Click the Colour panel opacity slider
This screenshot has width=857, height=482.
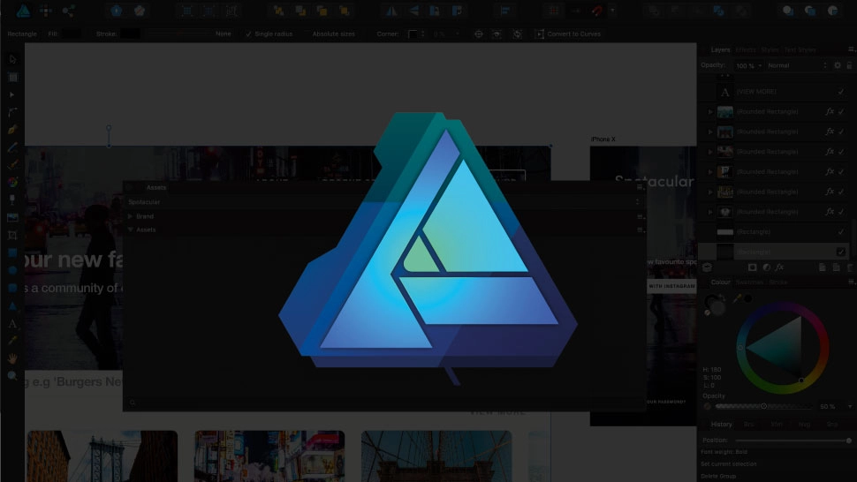coord(763,407)
